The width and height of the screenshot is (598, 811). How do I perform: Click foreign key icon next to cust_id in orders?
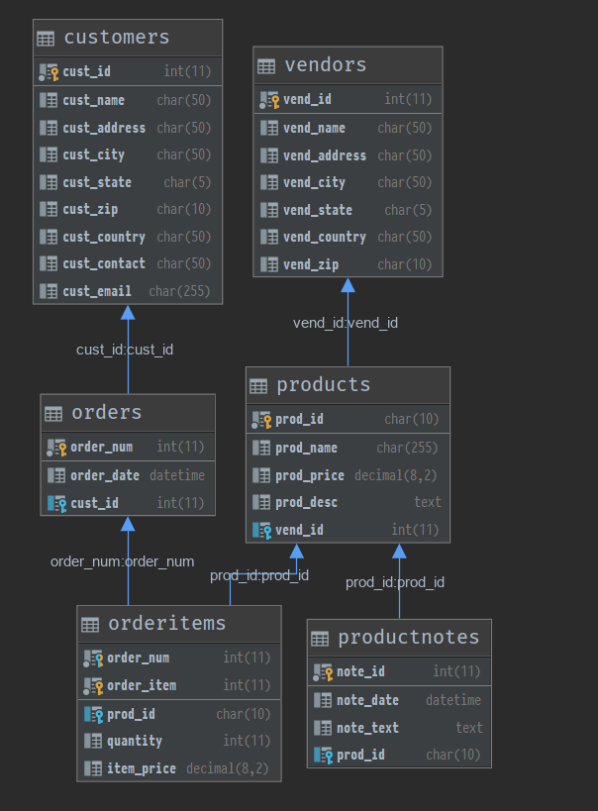[56, 503]
